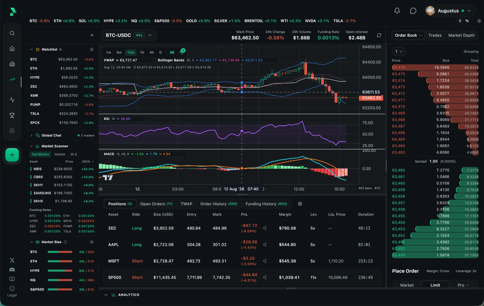Select the 4h timeframe
The width and height of the screenshot is (484, 306).
pos(152,52)
